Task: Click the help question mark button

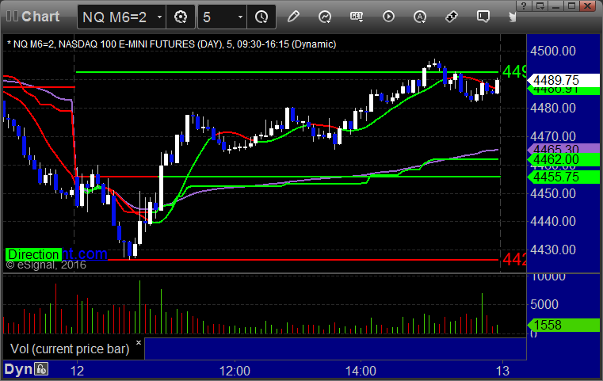Action: click(524, 6)
